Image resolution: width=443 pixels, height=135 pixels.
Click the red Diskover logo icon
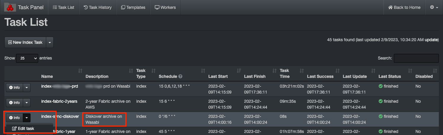[10, 7]
